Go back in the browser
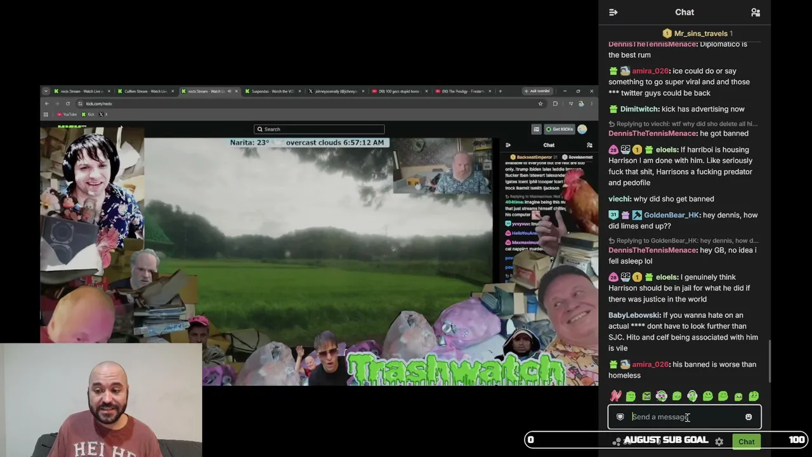Viewport: 812px width, 457px height. [46, 103]
